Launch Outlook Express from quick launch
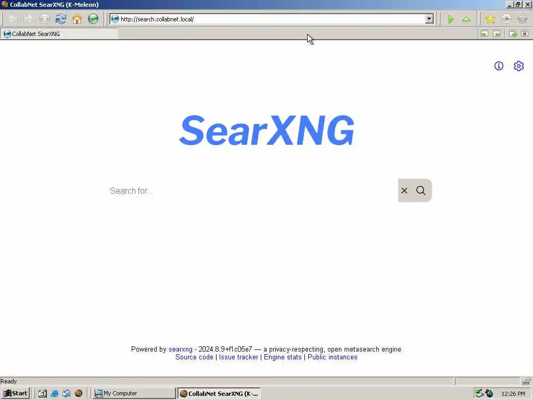 66,393
